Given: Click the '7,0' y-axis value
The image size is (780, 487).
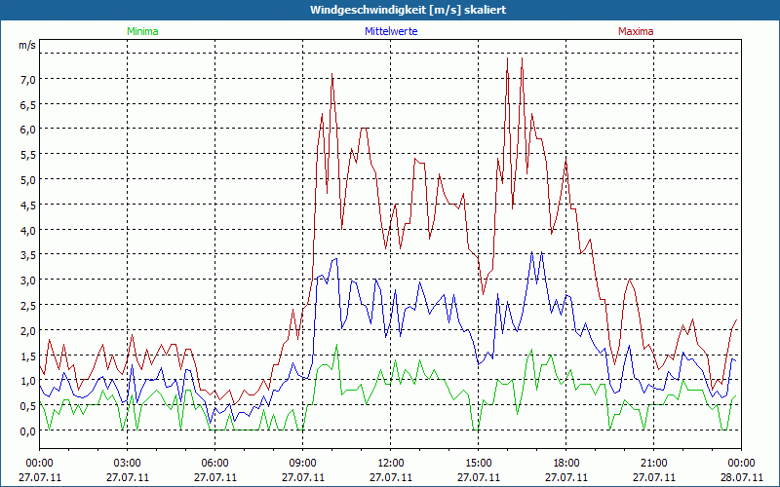Looking at the screenshot, I should tap(28, 80).
